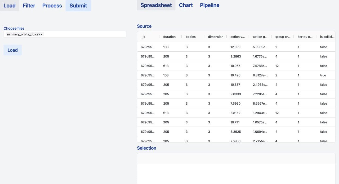Remove the summary_orbits_db.csv file chip
This screenshot has height=184, width=339.
[x=42, y=35]
